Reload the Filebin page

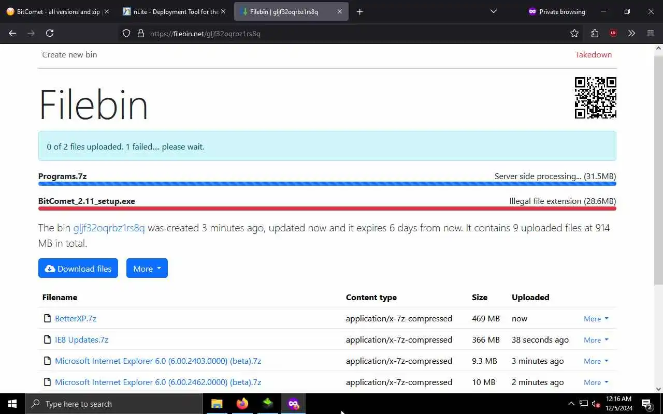pos(50,33)
